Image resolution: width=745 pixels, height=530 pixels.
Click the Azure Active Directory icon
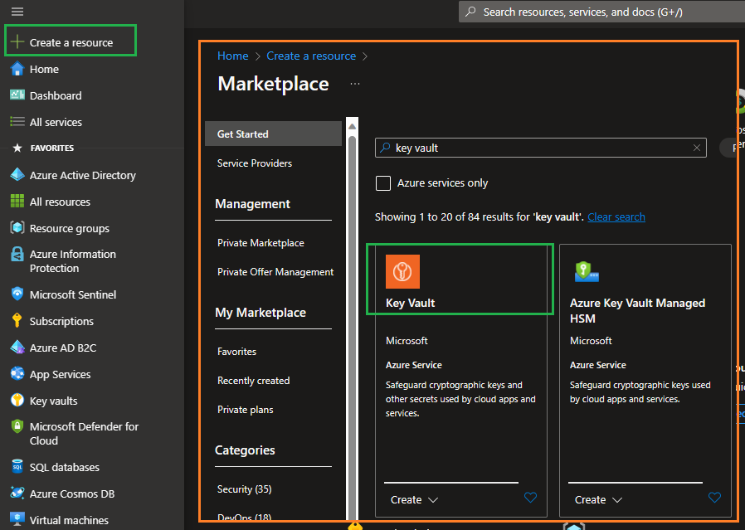(17, 175)
